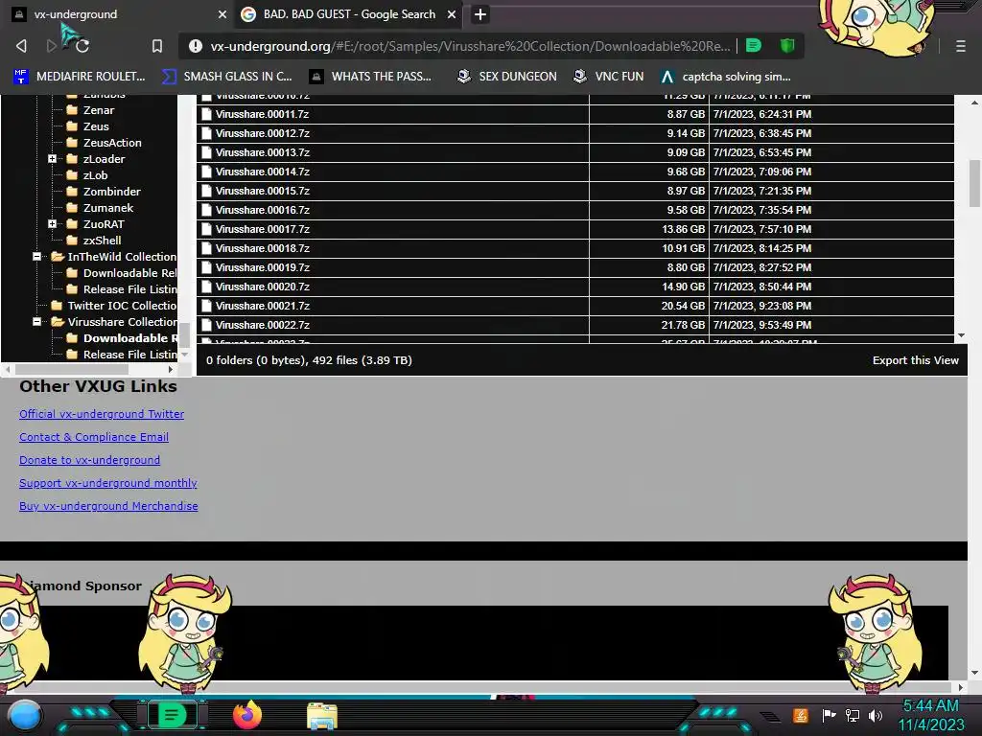The height and width of the screenshot is (736, 982).
Task: Click the green chat extension icon in toolbar
Action: 754,45
